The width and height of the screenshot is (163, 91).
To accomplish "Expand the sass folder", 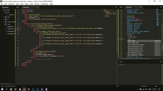I will (x=4, y=24).
